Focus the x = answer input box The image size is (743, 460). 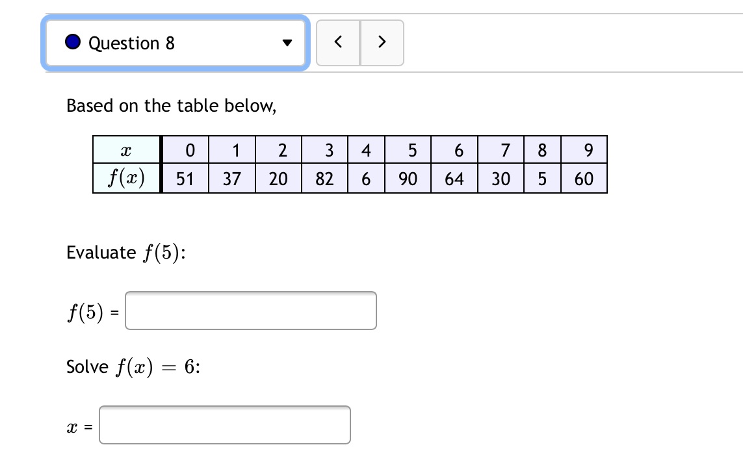224,425
